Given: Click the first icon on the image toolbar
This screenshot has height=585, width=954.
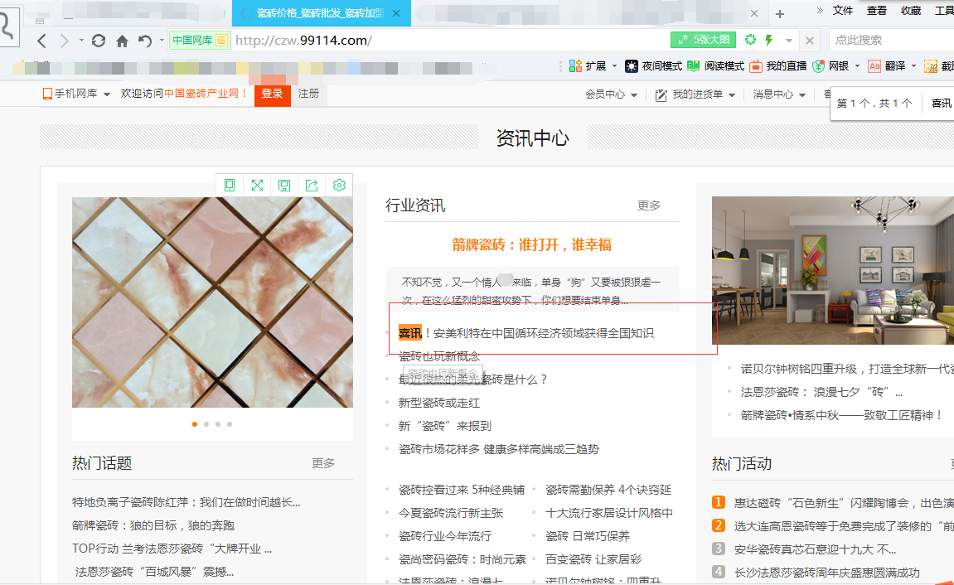Looking at the screenshot, I should click(x=230, y=185).
